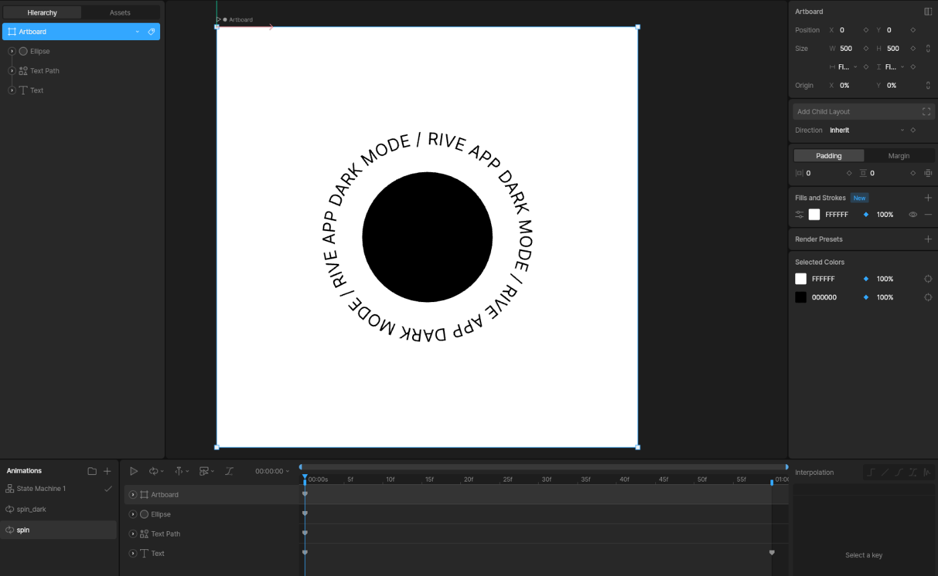Expand the Text row in the timeline

(x=133, y=553)
